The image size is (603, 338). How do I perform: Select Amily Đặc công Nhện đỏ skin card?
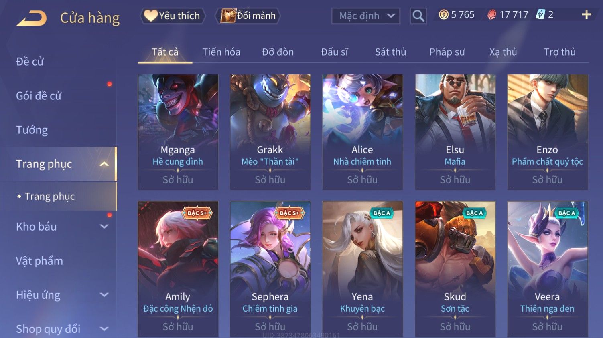(178, 269)
